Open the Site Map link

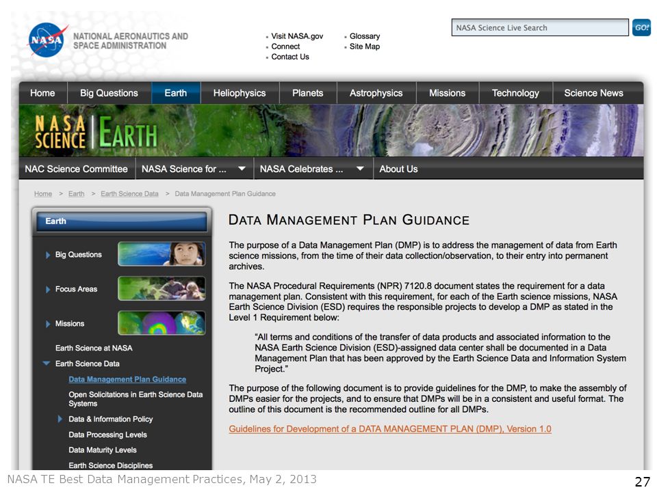[x=365, y=46]
